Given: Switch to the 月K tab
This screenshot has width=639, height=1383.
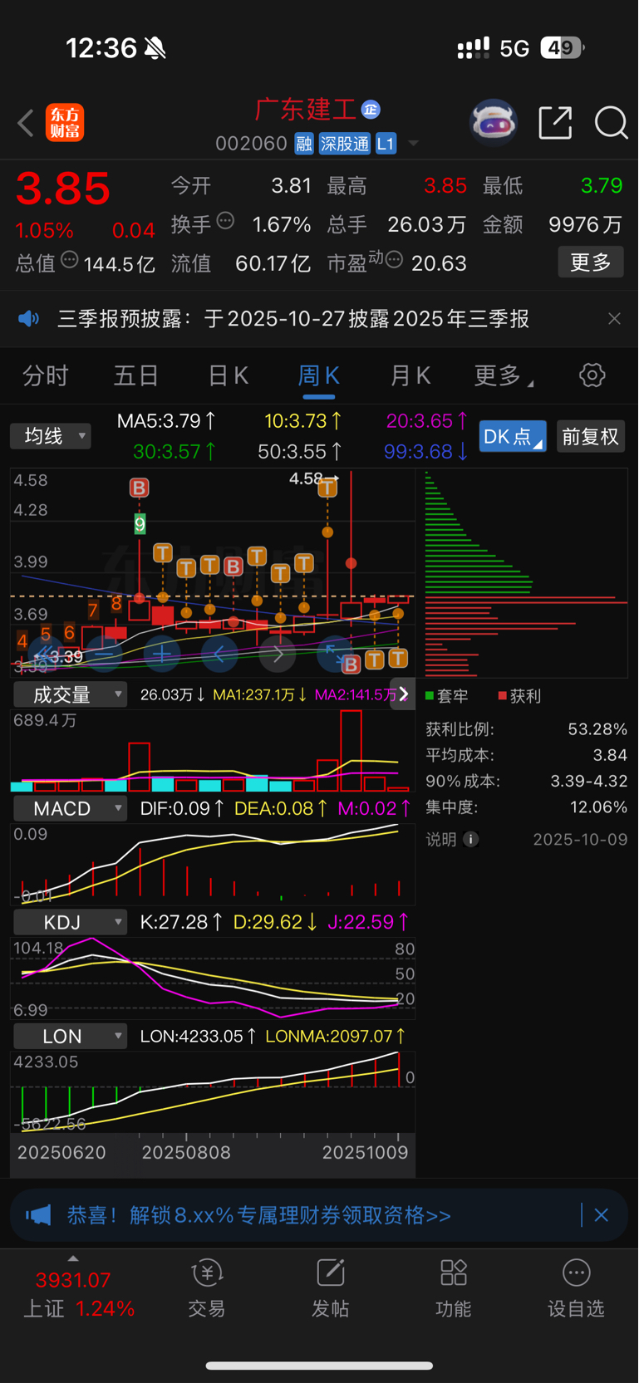Looking at the screenshot, I should [410, 375].
